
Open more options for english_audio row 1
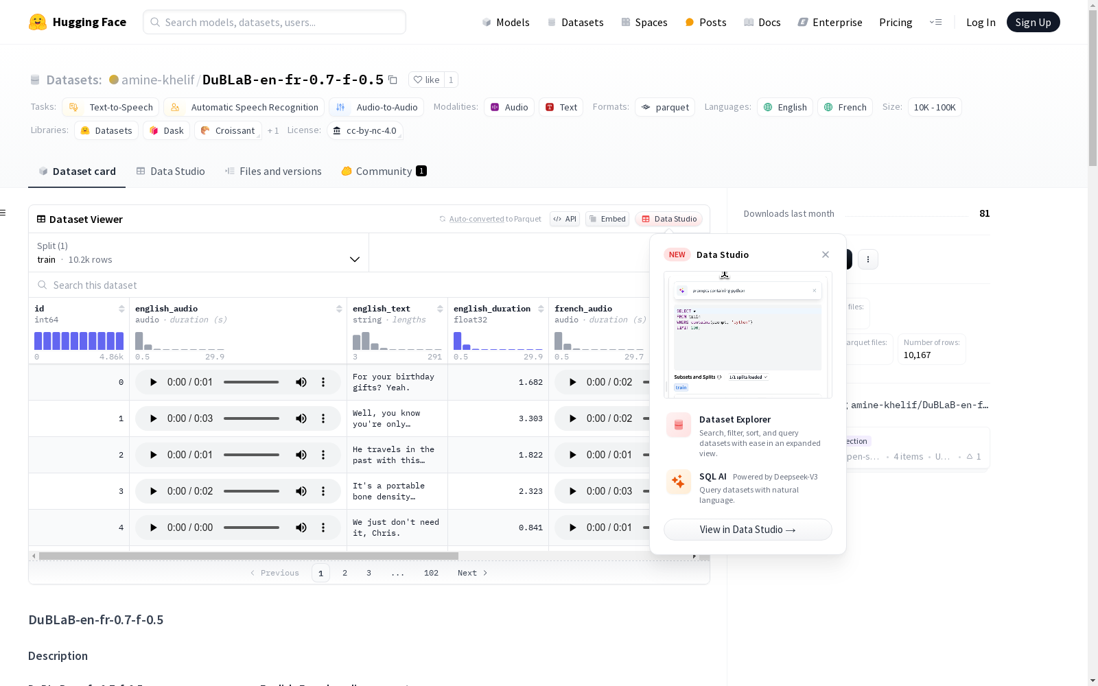point(323,418)
